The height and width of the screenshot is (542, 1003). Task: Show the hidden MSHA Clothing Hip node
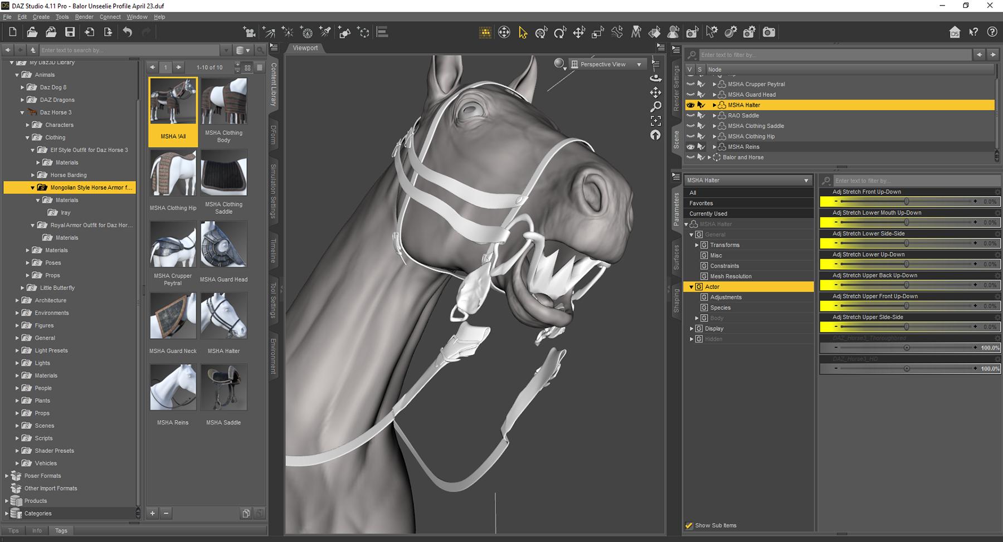pyautogui.click(x=690, y=136)
